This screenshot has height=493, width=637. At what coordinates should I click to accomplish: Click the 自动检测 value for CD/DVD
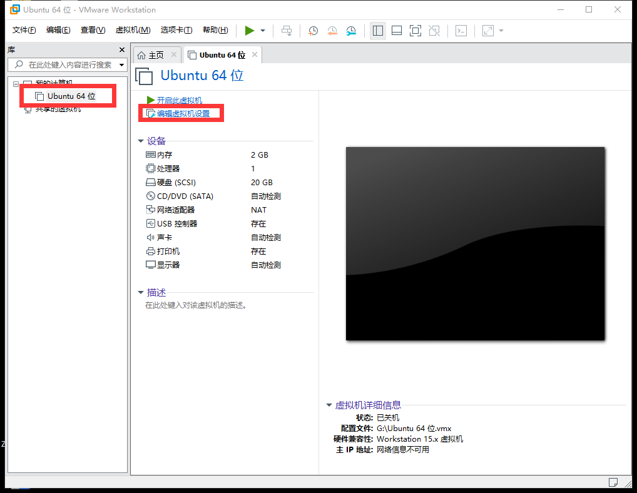coord(266,196)
